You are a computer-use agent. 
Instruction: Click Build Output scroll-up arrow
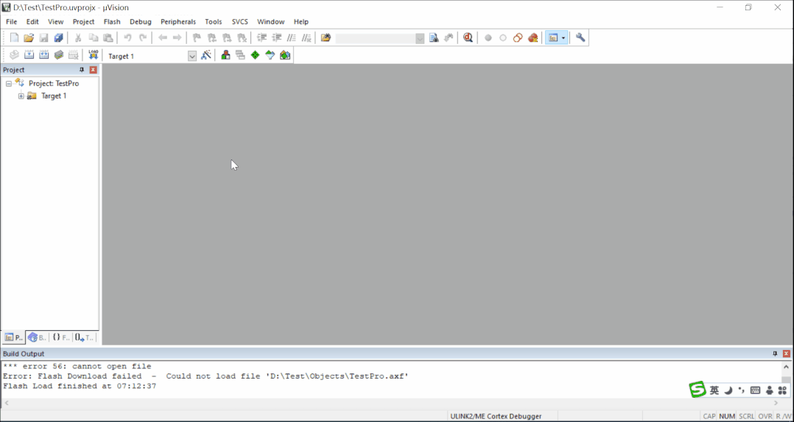(x=787, y=367)
